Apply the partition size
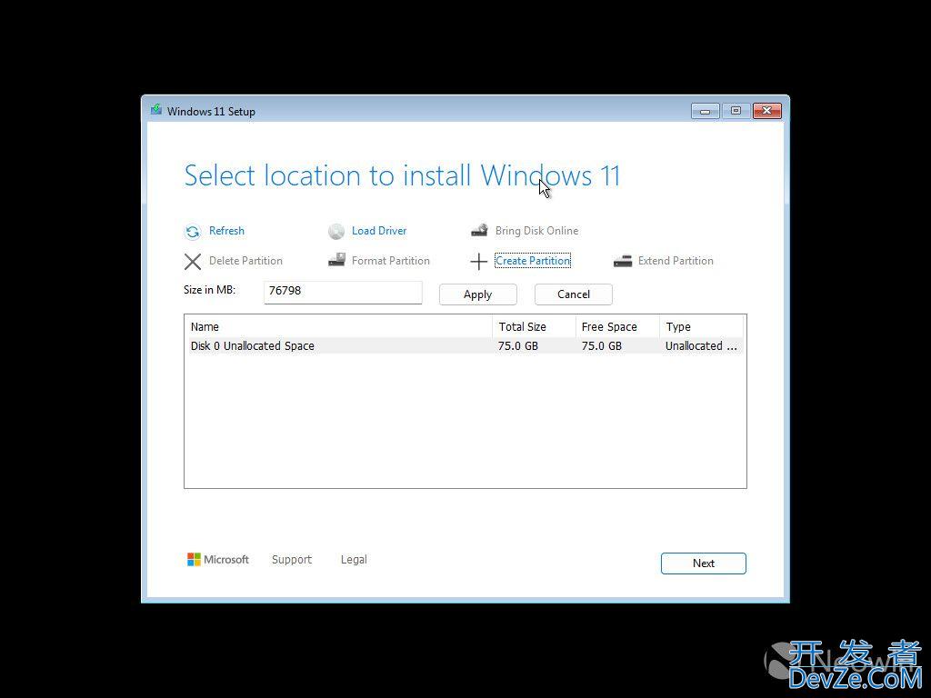 (478, 294)
